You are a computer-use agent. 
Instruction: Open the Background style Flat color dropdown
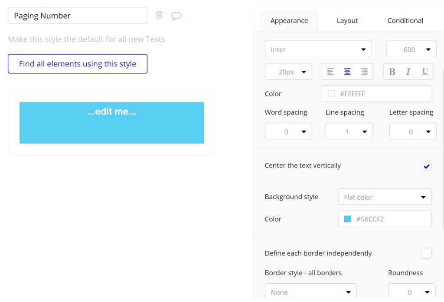pyautogui.click(x=385, y=197)
